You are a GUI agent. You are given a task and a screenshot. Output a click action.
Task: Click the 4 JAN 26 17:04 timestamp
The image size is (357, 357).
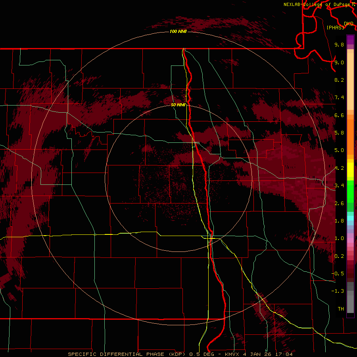268,354
